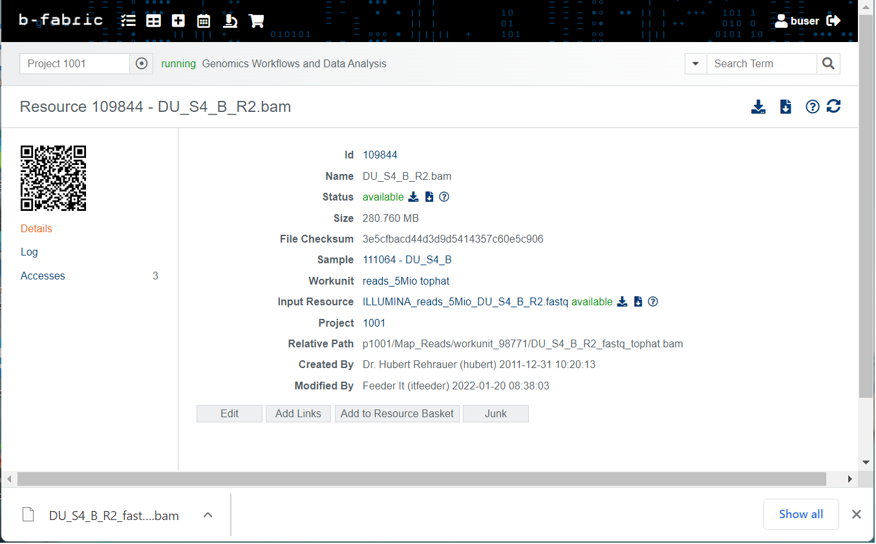876x544 pixels.
Task: Expand the download item options chevron
Action: click(208, 515)
